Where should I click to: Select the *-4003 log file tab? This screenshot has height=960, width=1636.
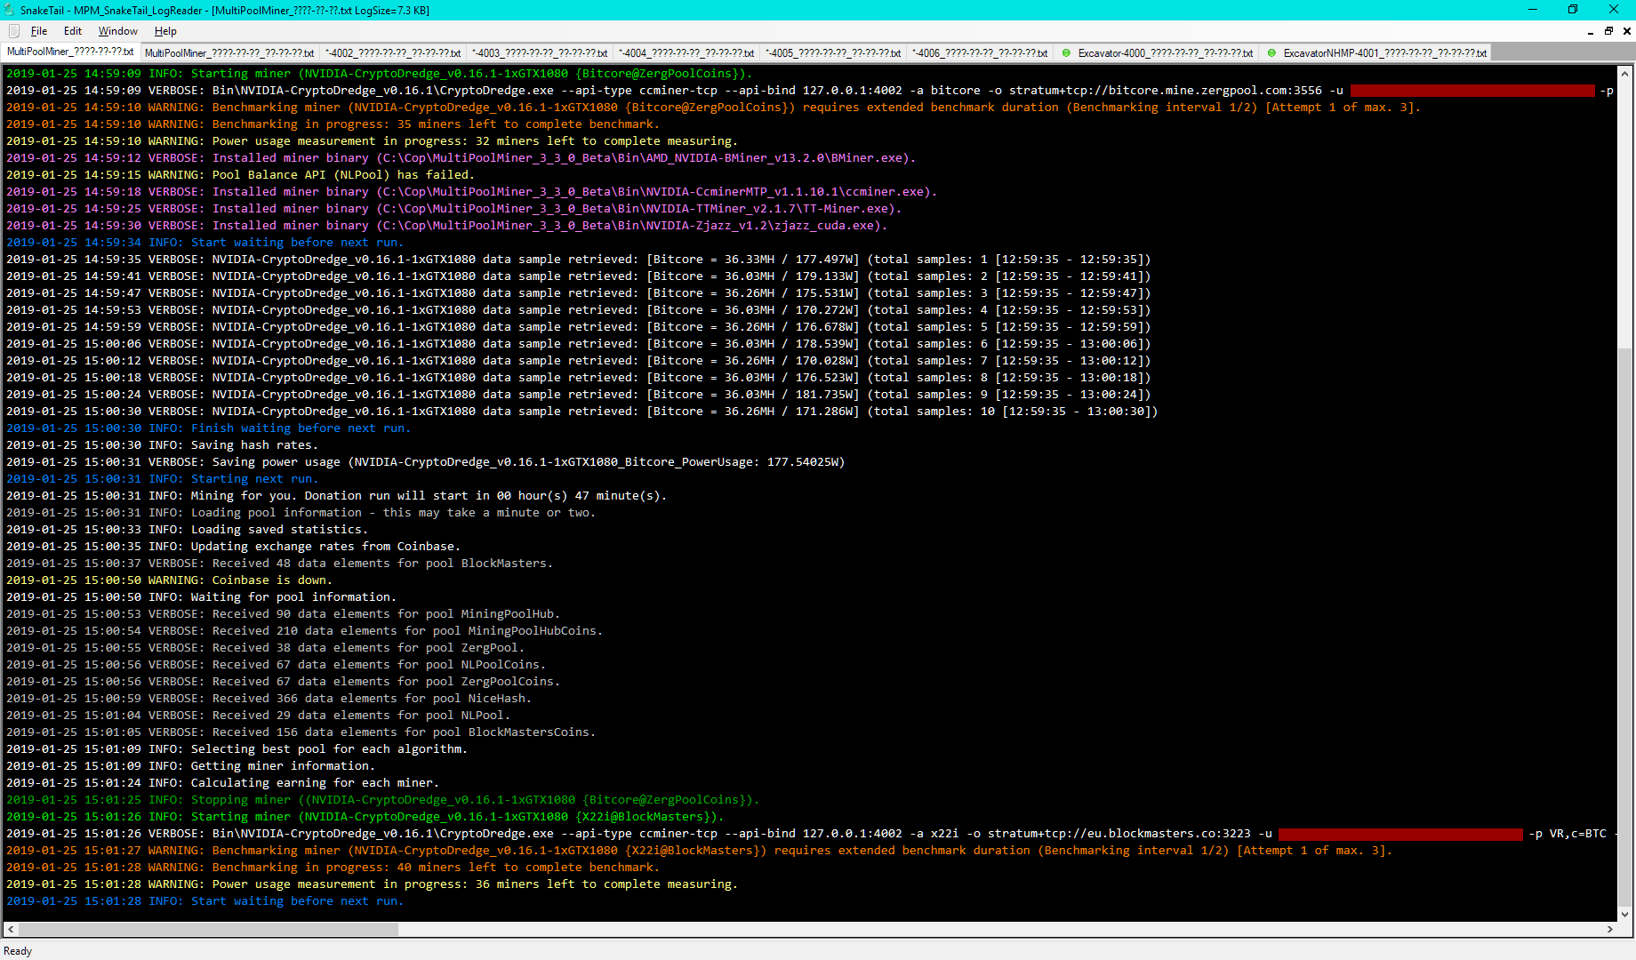540,52
